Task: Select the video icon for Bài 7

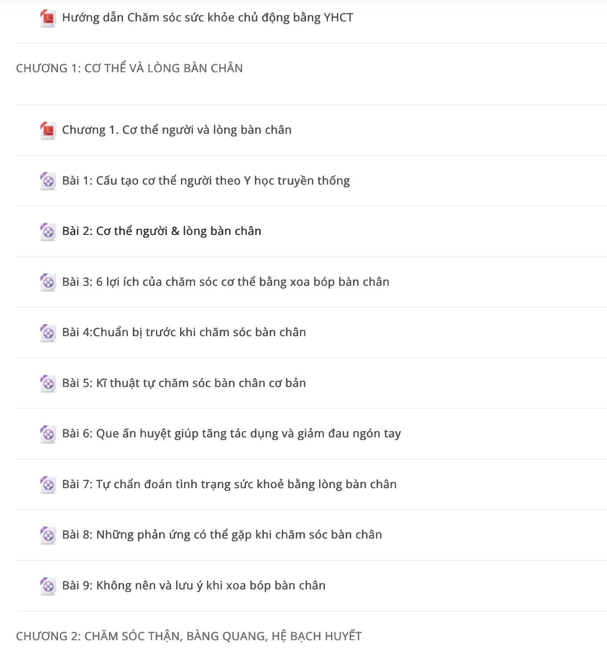Action: point(48,485)
